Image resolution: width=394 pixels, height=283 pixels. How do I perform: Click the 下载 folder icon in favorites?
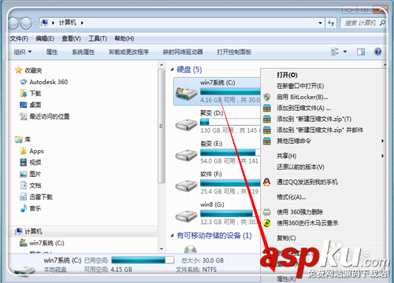pos(23,94)
